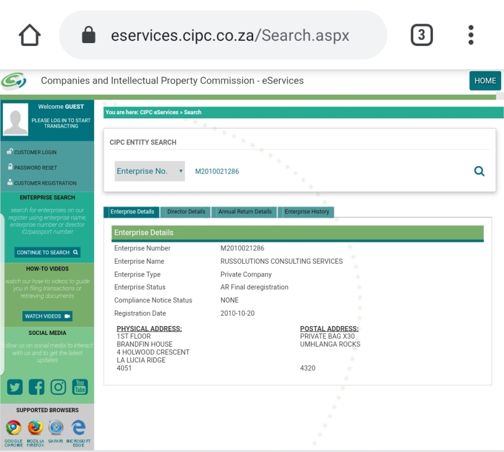Click the enterprise number search input field
The image size is (504, 452).
(325, 171)
